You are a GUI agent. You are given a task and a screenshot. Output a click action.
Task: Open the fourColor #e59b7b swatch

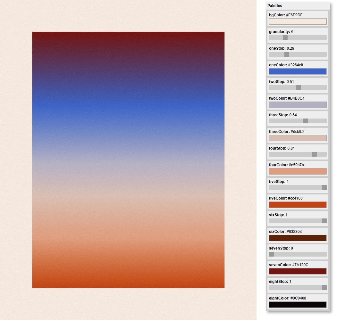[298, 171]
